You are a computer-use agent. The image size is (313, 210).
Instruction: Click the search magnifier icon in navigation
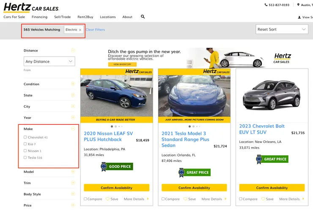pyautogui.click(x=143, y=17)
